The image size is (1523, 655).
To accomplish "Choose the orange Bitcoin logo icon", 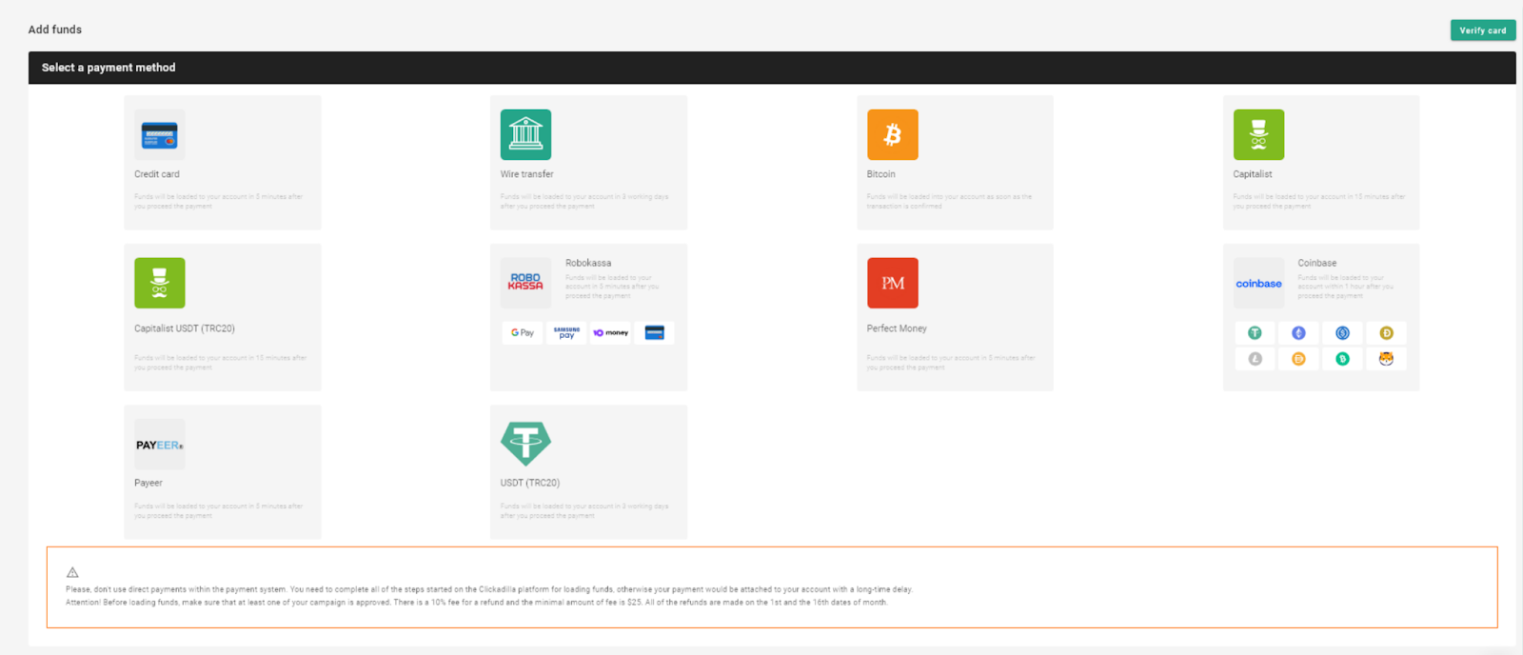I will coord(892,135).
